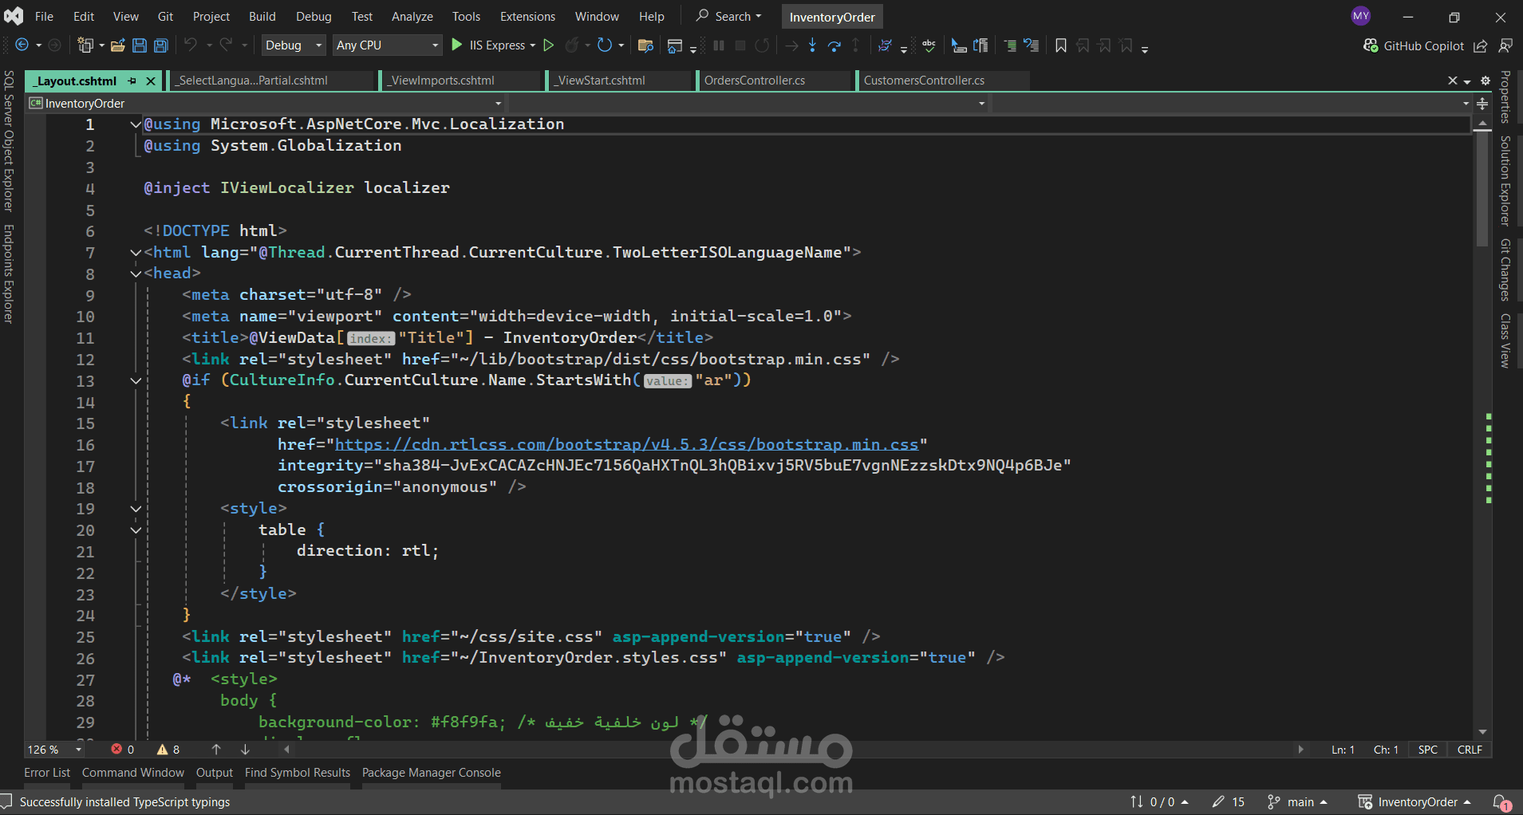This screenshot has width=1523, height=815.
Task: Open the Error List panel tab
Action: click(x=47, y=773)
